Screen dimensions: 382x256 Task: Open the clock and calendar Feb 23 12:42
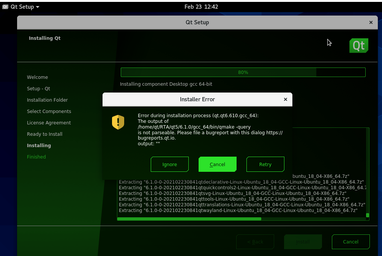tap(201, 7)
